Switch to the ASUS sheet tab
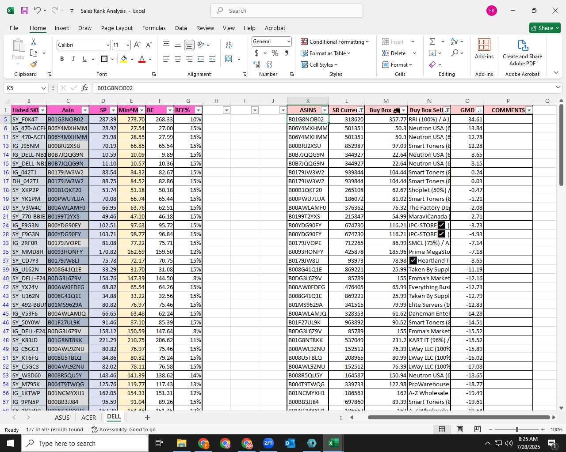This screenshot has height=452, width=566. (x=62, y=418)
